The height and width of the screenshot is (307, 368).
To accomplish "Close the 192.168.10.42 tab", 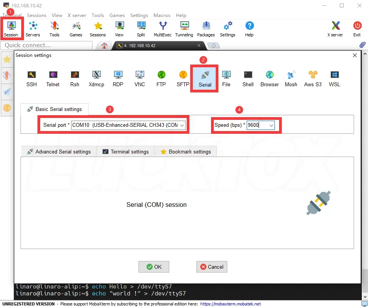I will (199, 46).
